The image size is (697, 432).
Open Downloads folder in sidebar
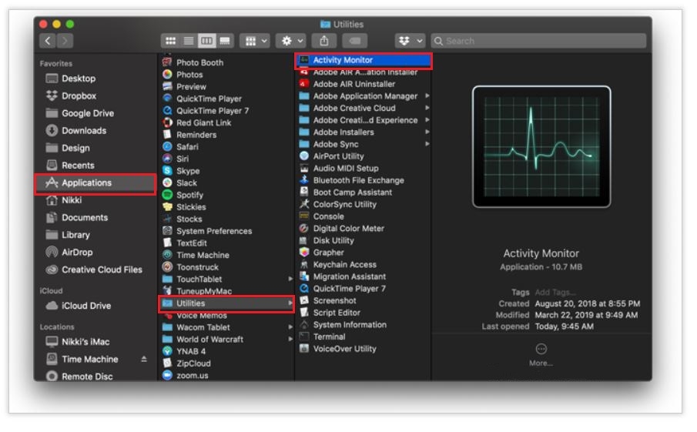point(84,131)
